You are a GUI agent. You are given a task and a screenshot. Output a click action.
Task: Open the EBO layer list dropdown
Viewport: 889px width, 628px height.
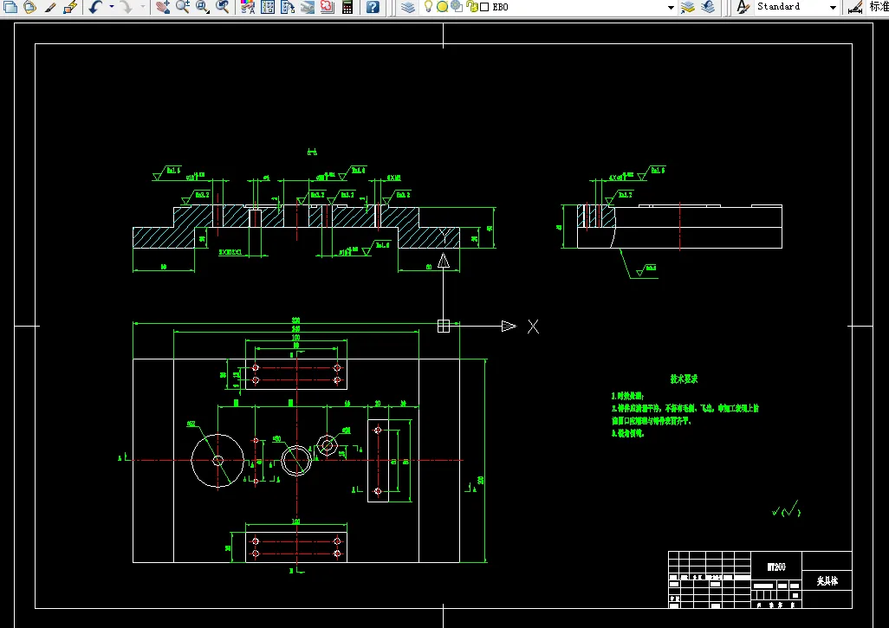(671, 8)
